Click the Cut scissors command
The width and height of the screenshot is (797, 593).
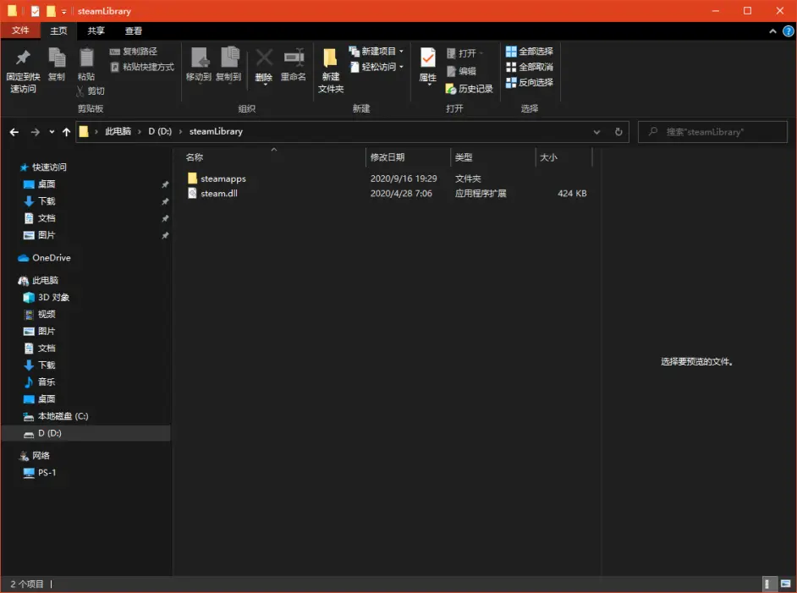(x=91, y=91)
